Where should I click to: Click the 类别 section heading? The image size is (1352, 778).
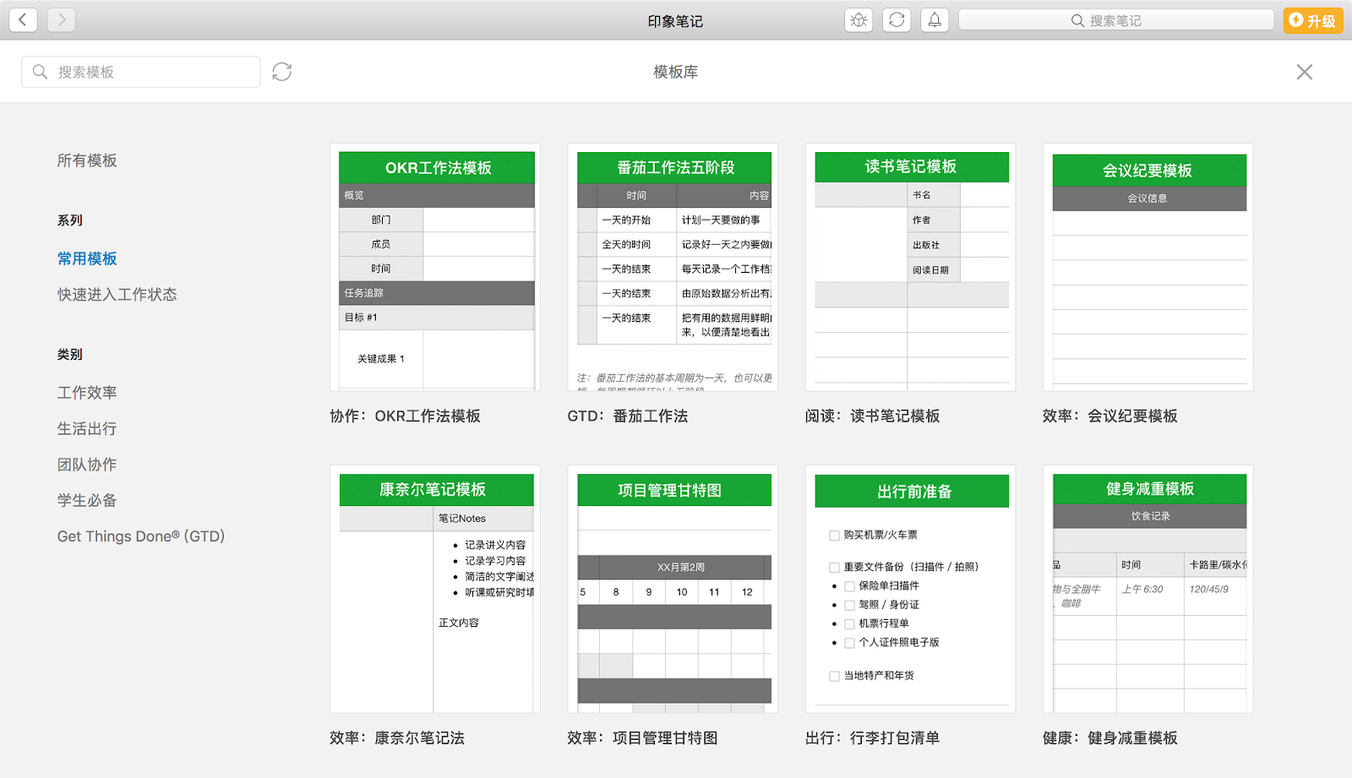pyautogui.click(x=70, y=355)
